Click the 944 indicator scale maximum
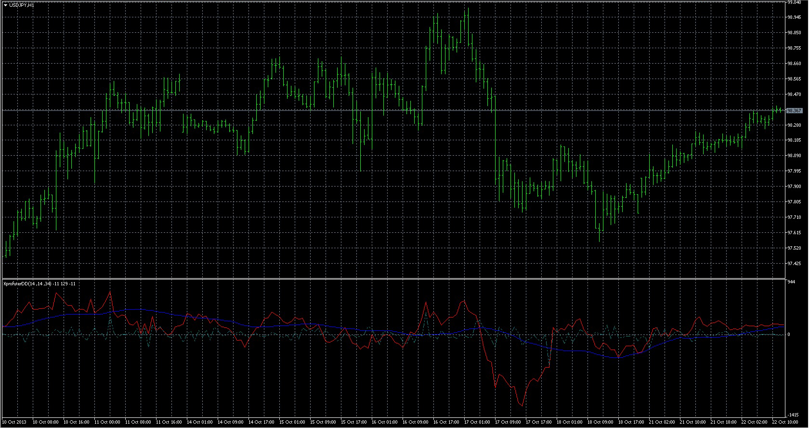Image resolution: width=809 pixels, height=428 pixels. tap(791, 282)
